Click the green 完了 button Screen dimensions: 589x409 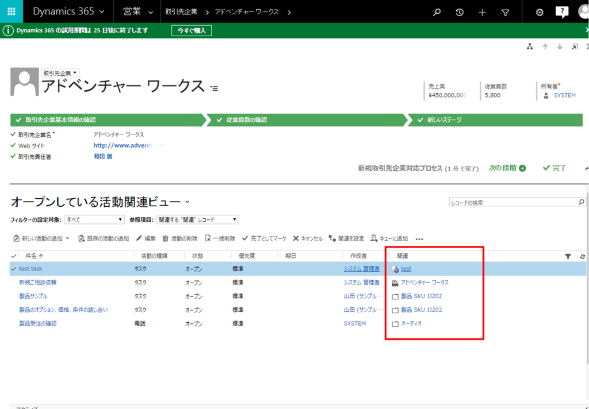[554, 168]
